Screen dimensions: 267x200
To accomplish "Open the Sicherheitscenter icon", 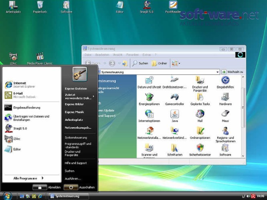I will click(x=200, y=150).
